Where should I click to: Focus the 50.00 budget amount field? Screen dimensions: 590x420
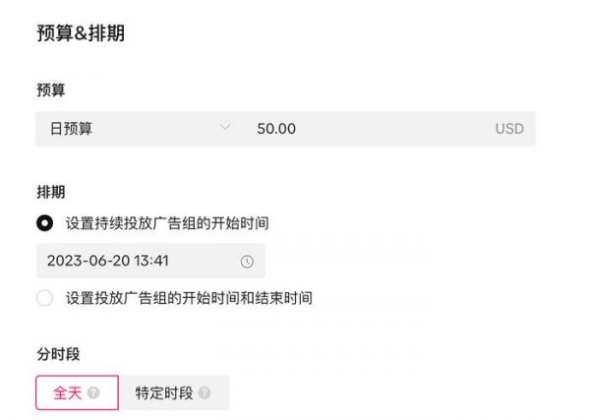[276, 129]
